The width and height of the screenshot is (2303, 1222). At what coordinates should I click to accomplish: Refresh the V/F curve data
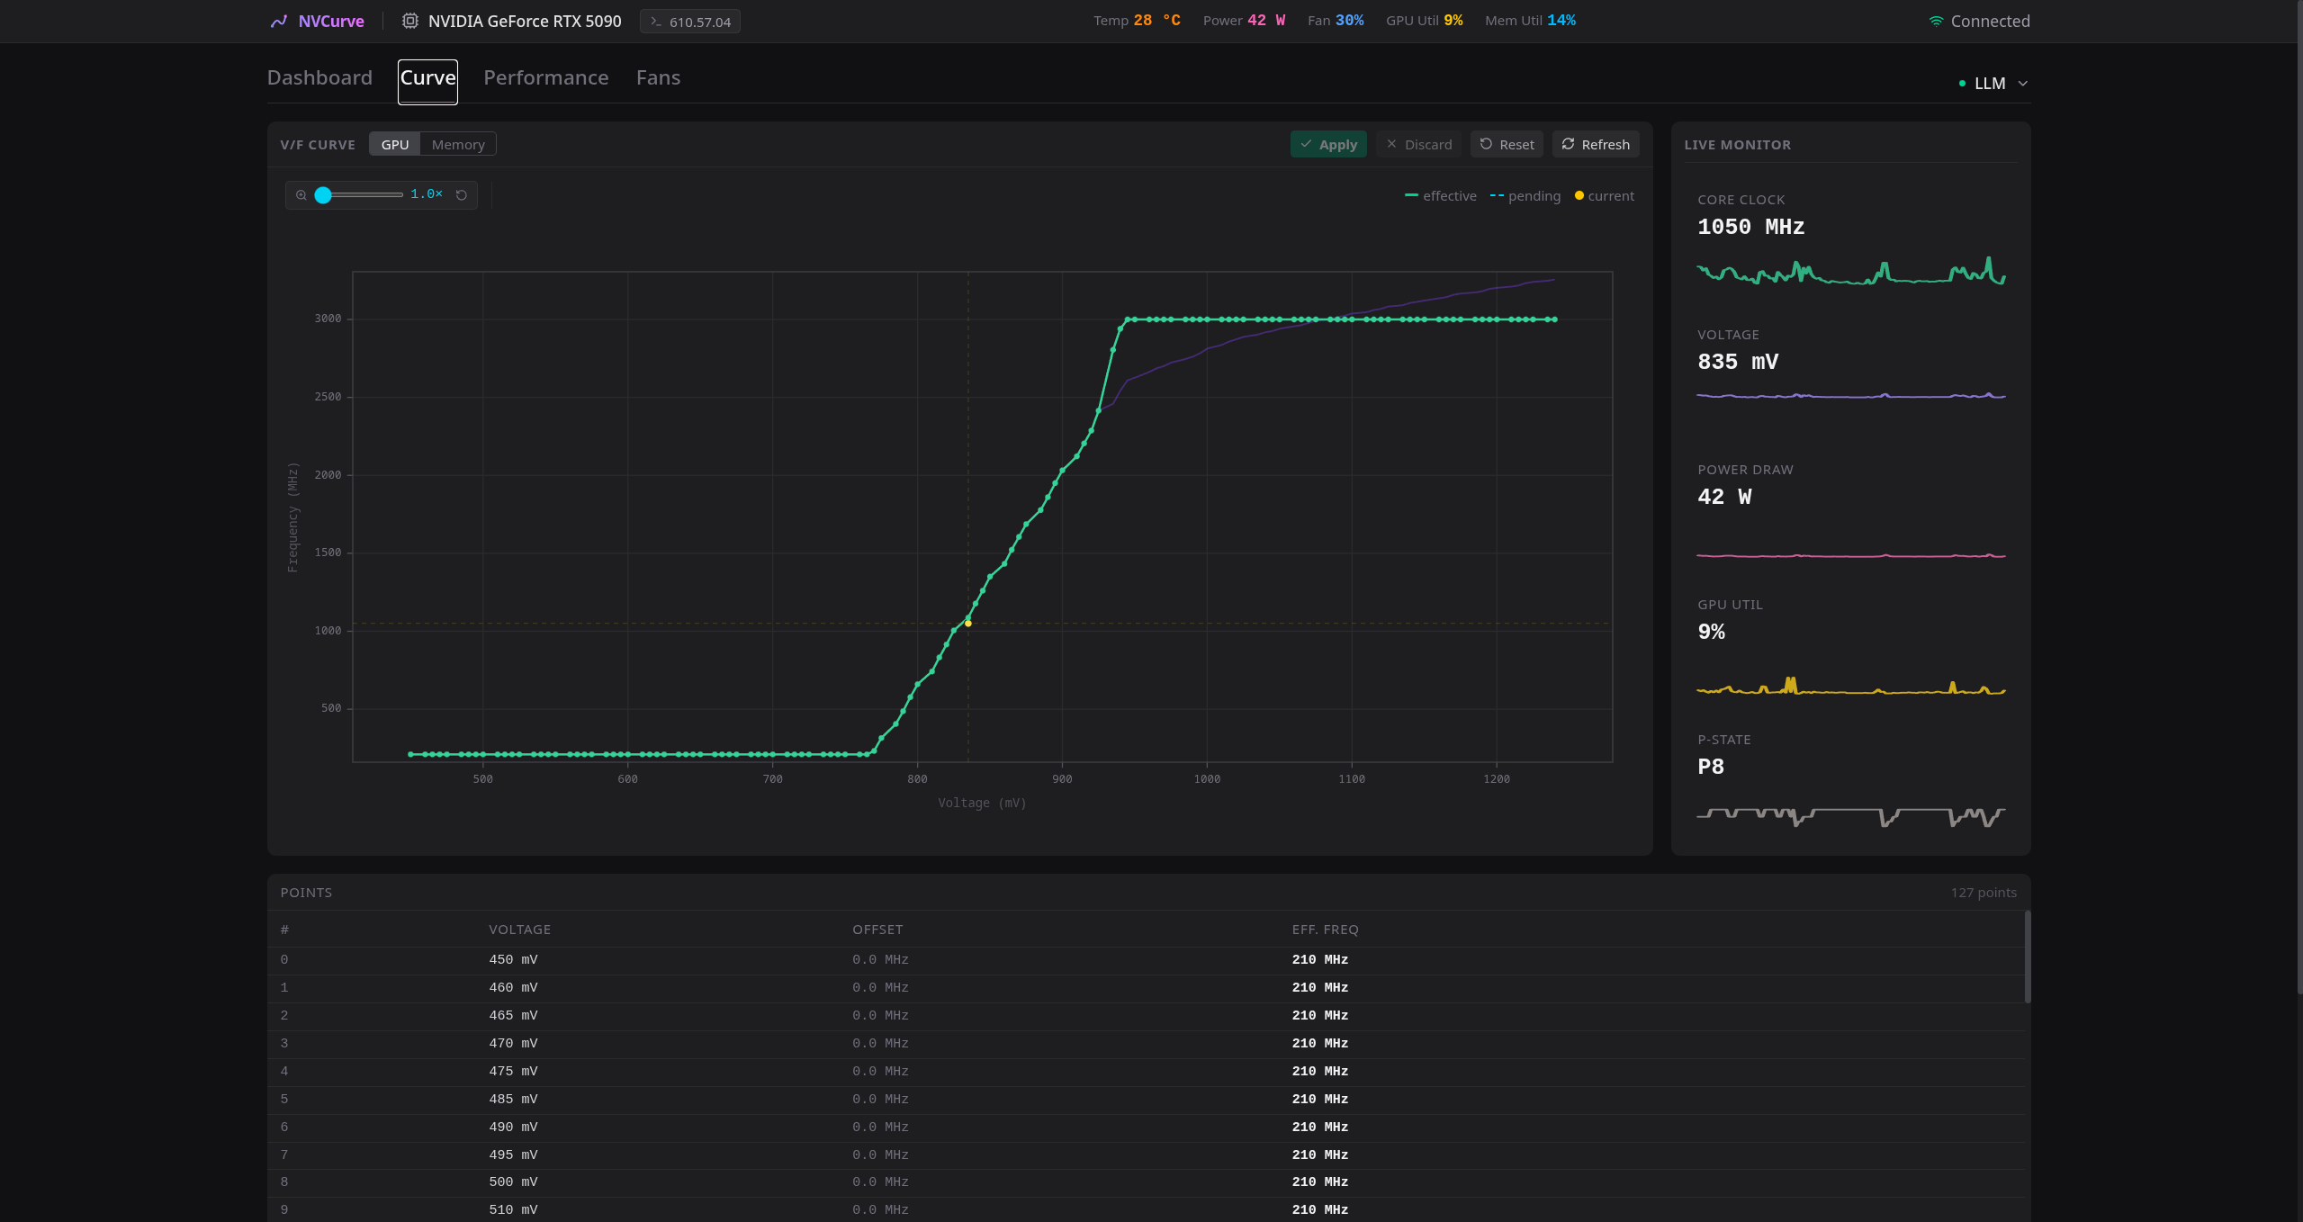pos(1596,145)
